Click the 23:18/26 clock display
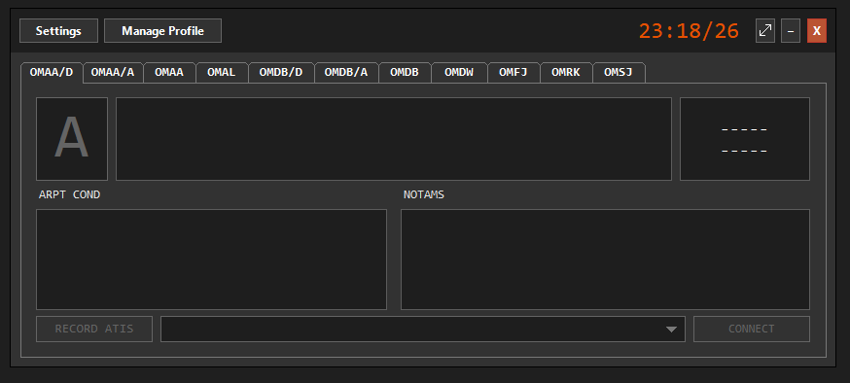 (689, 31)
